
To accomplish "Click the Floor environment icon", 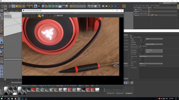I will point(60,6).
